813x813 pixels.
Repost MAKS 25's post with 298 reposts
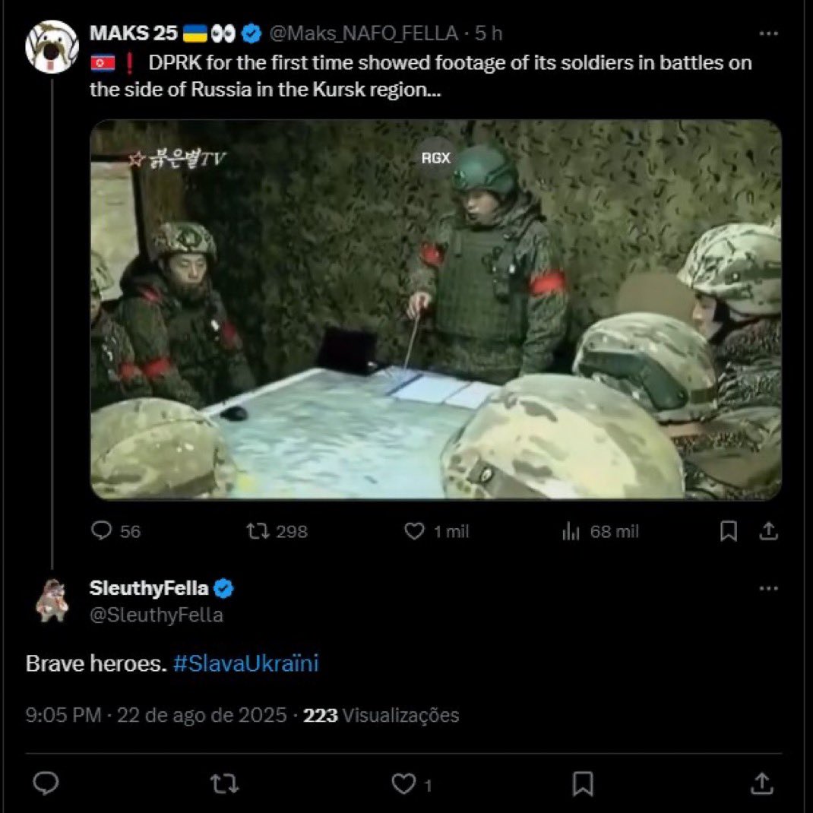pyautogui.click(x=277, y=531)
